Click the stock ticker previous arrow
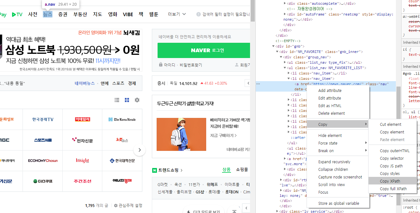Image resolution: width=420 pixels, height=213 pixels. coord(247,83)
